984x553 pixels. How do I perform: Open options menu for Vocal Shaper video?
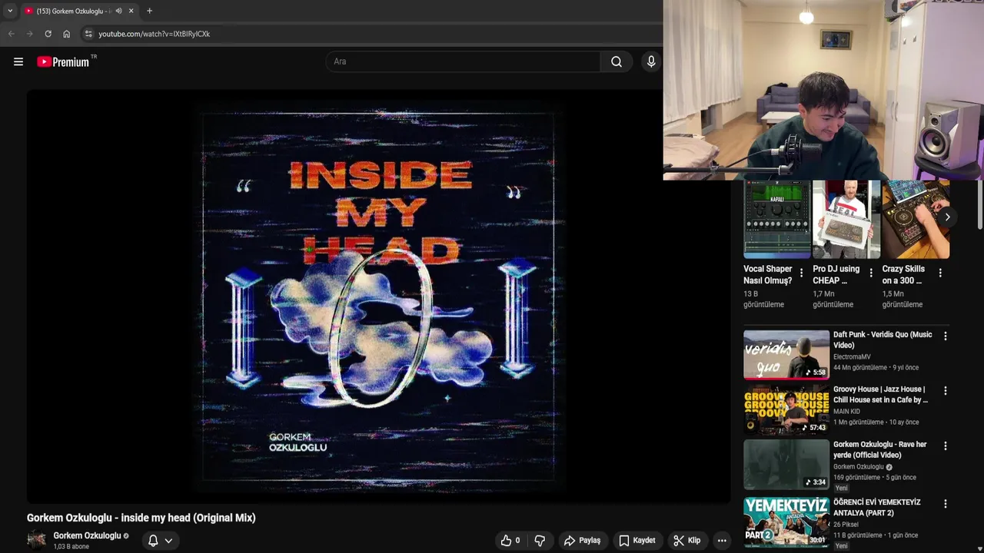pos(801,273)
